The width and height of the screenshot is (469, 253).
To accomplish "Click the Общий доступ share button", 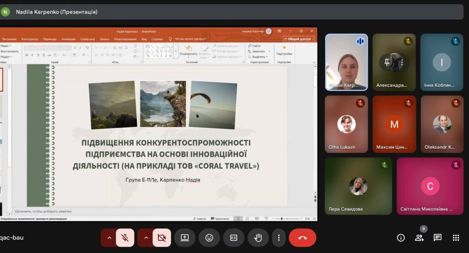I will pyautogui.click(x=299, y=39).
